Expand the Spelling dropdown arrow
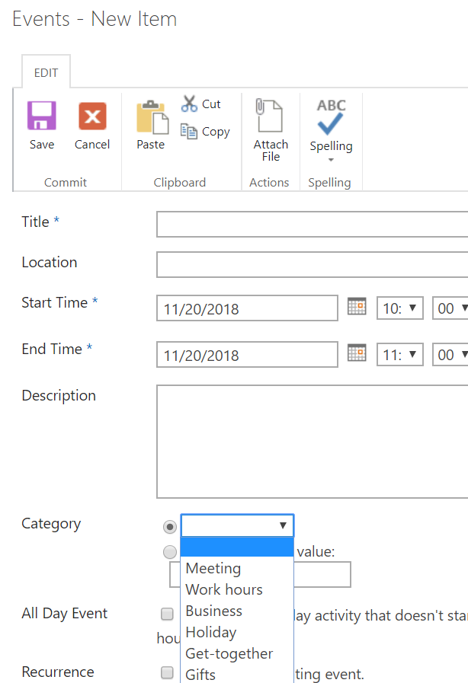The image size is (468, 683). (330, 161)
